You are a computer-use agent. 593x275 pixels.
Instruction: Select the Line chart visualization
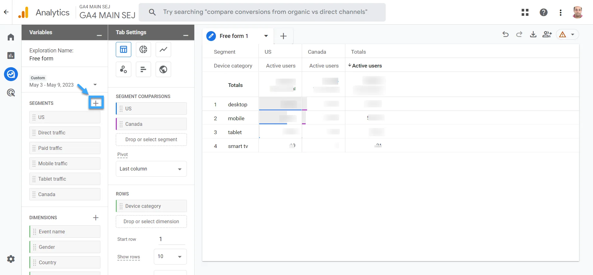[163, 49]
